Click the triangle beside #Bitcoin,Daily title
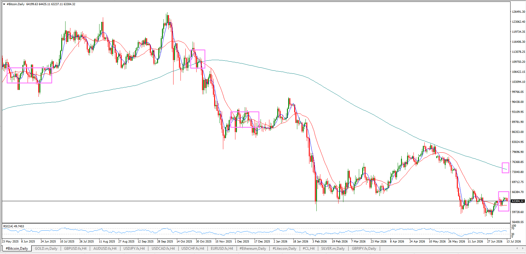The height and width of the screenshot is (254, 526). tap(4, 4)
